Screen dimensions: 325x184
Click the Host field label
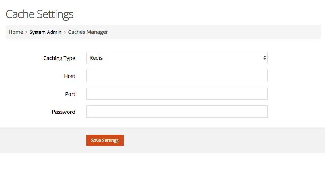pyautogui.click(x=69, y=76)
